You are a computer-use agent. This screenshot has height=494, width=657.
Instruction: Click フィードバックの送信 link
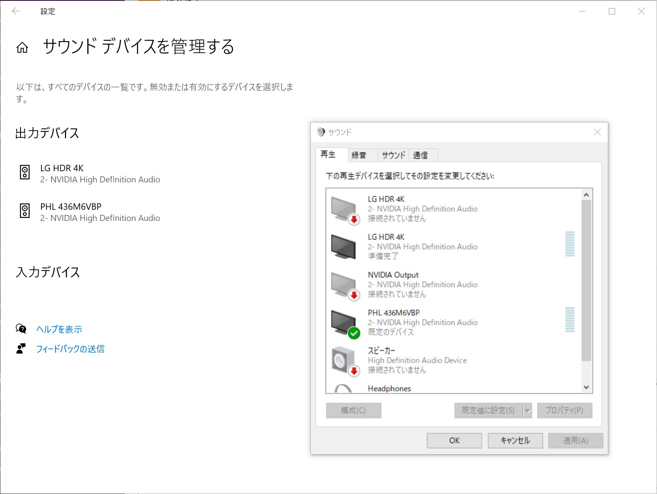(x=71, y=349)
